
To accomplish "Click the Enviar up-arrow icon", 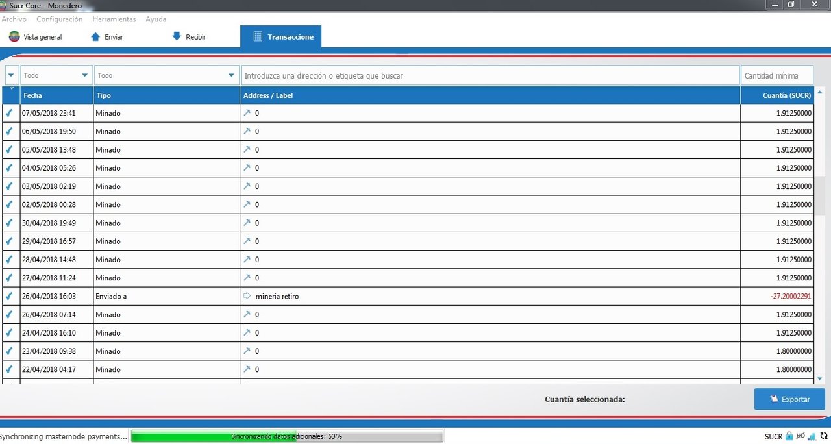I will [95, 36].
